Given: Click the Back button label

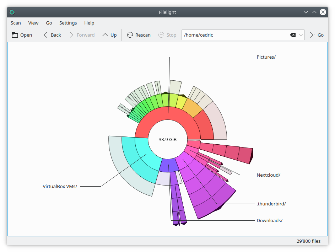Looking at the screenshot, I should [56, 35].
